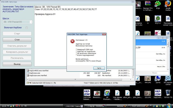173x108 pixels.
Task: Open the ICQ 5.1 desktop shortcut
Action: 158,20
